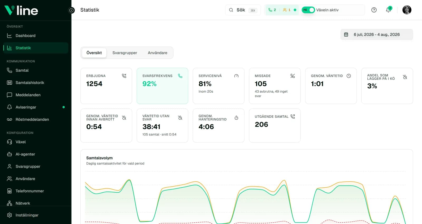This screenshot has width=422, height=224.
Task: Select the Genom. väntetid innan avbrott card
Action: pos(106,125)
